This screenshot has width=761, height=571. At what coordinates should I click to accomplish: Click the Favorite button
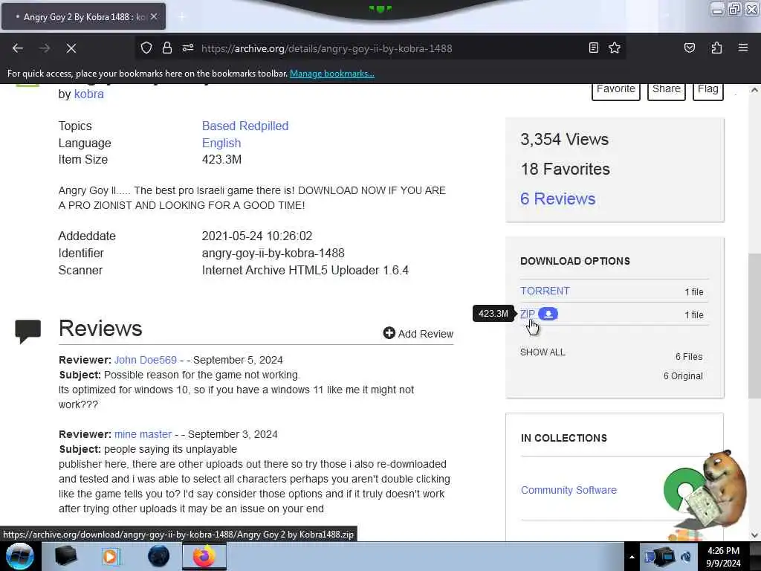615,90
